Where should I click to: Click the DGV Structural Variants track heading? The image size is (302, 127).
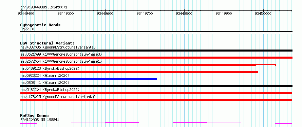pos(48,43)
